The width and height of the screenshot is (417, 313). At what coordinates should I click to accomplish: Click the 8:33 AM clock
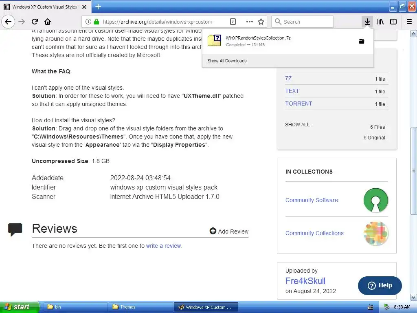[x=402, y=307]
